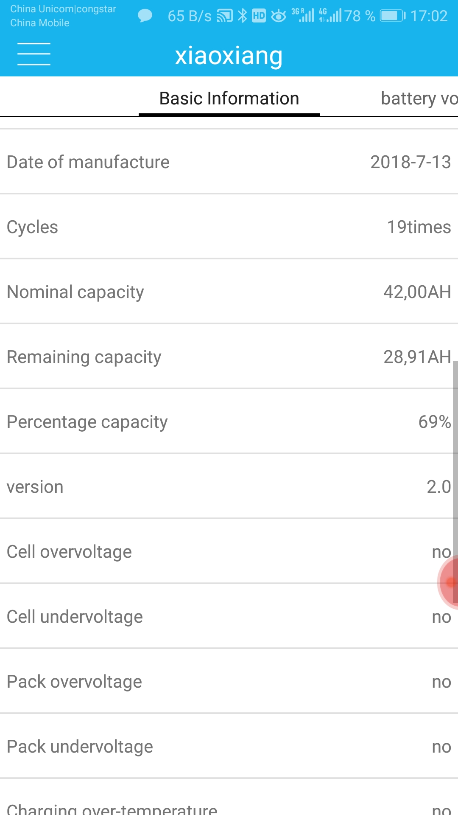Tap the chat bubble notification icon
Image resolution: width=458 pixels, height=815 pixels.
(145, 16)
